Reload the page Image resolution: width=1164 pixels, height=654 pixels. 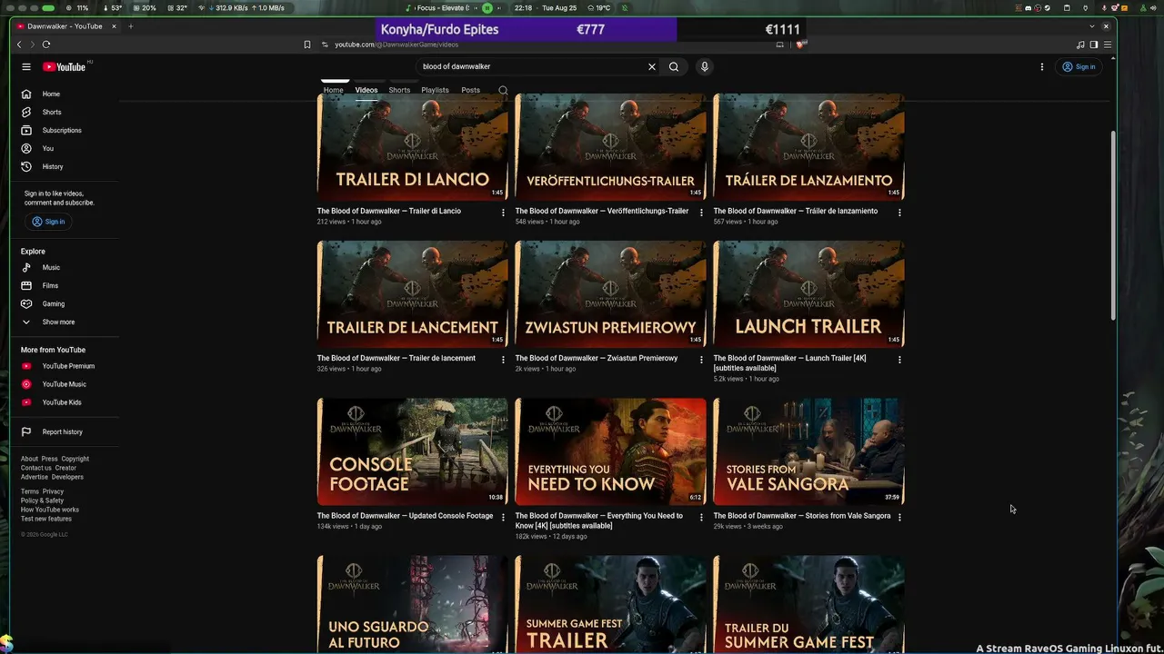point(46,44)
